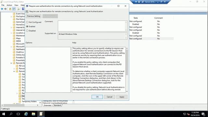
Task: Click the Supported on text field
Action: click(92, 36)
